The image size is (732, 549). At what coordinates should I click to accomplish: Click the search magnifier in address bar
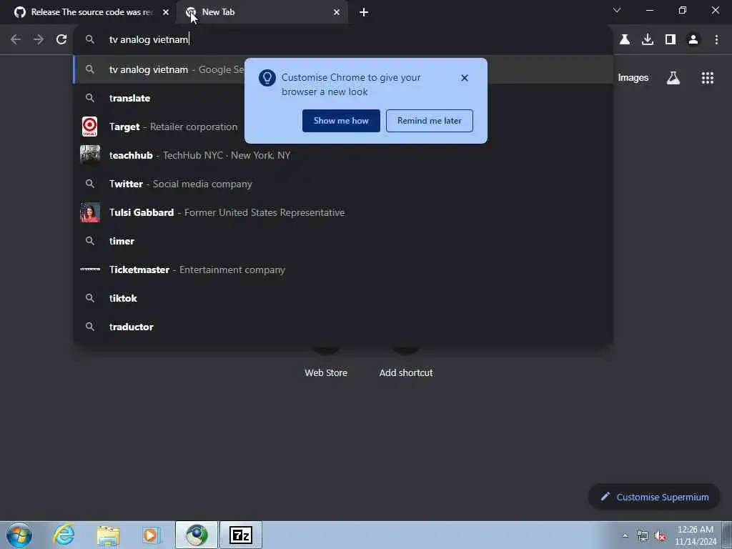click(90, 40)
